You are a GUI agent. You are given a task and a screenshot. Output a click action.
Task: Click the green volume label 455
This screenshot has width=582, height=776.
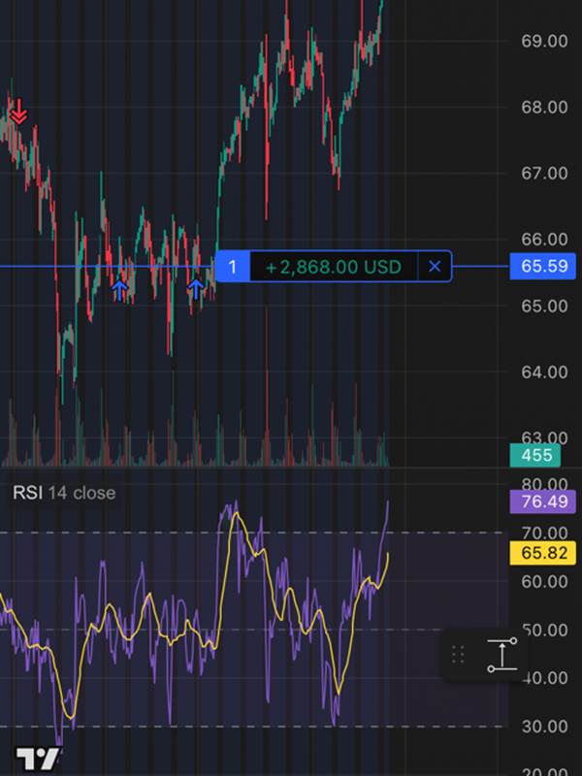(x=535, y=455)
